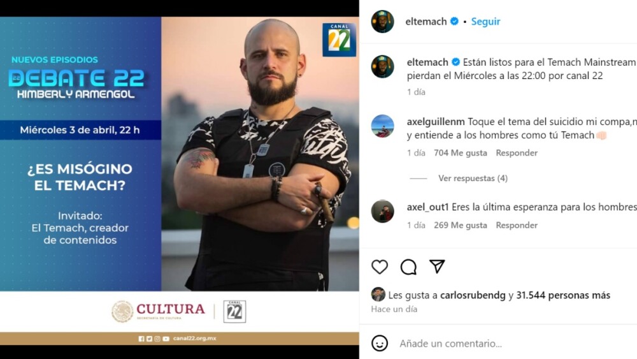Follow eltemach with the Seguir button
The height and width of the screenshot is (359, 637).
pos(485,22)
